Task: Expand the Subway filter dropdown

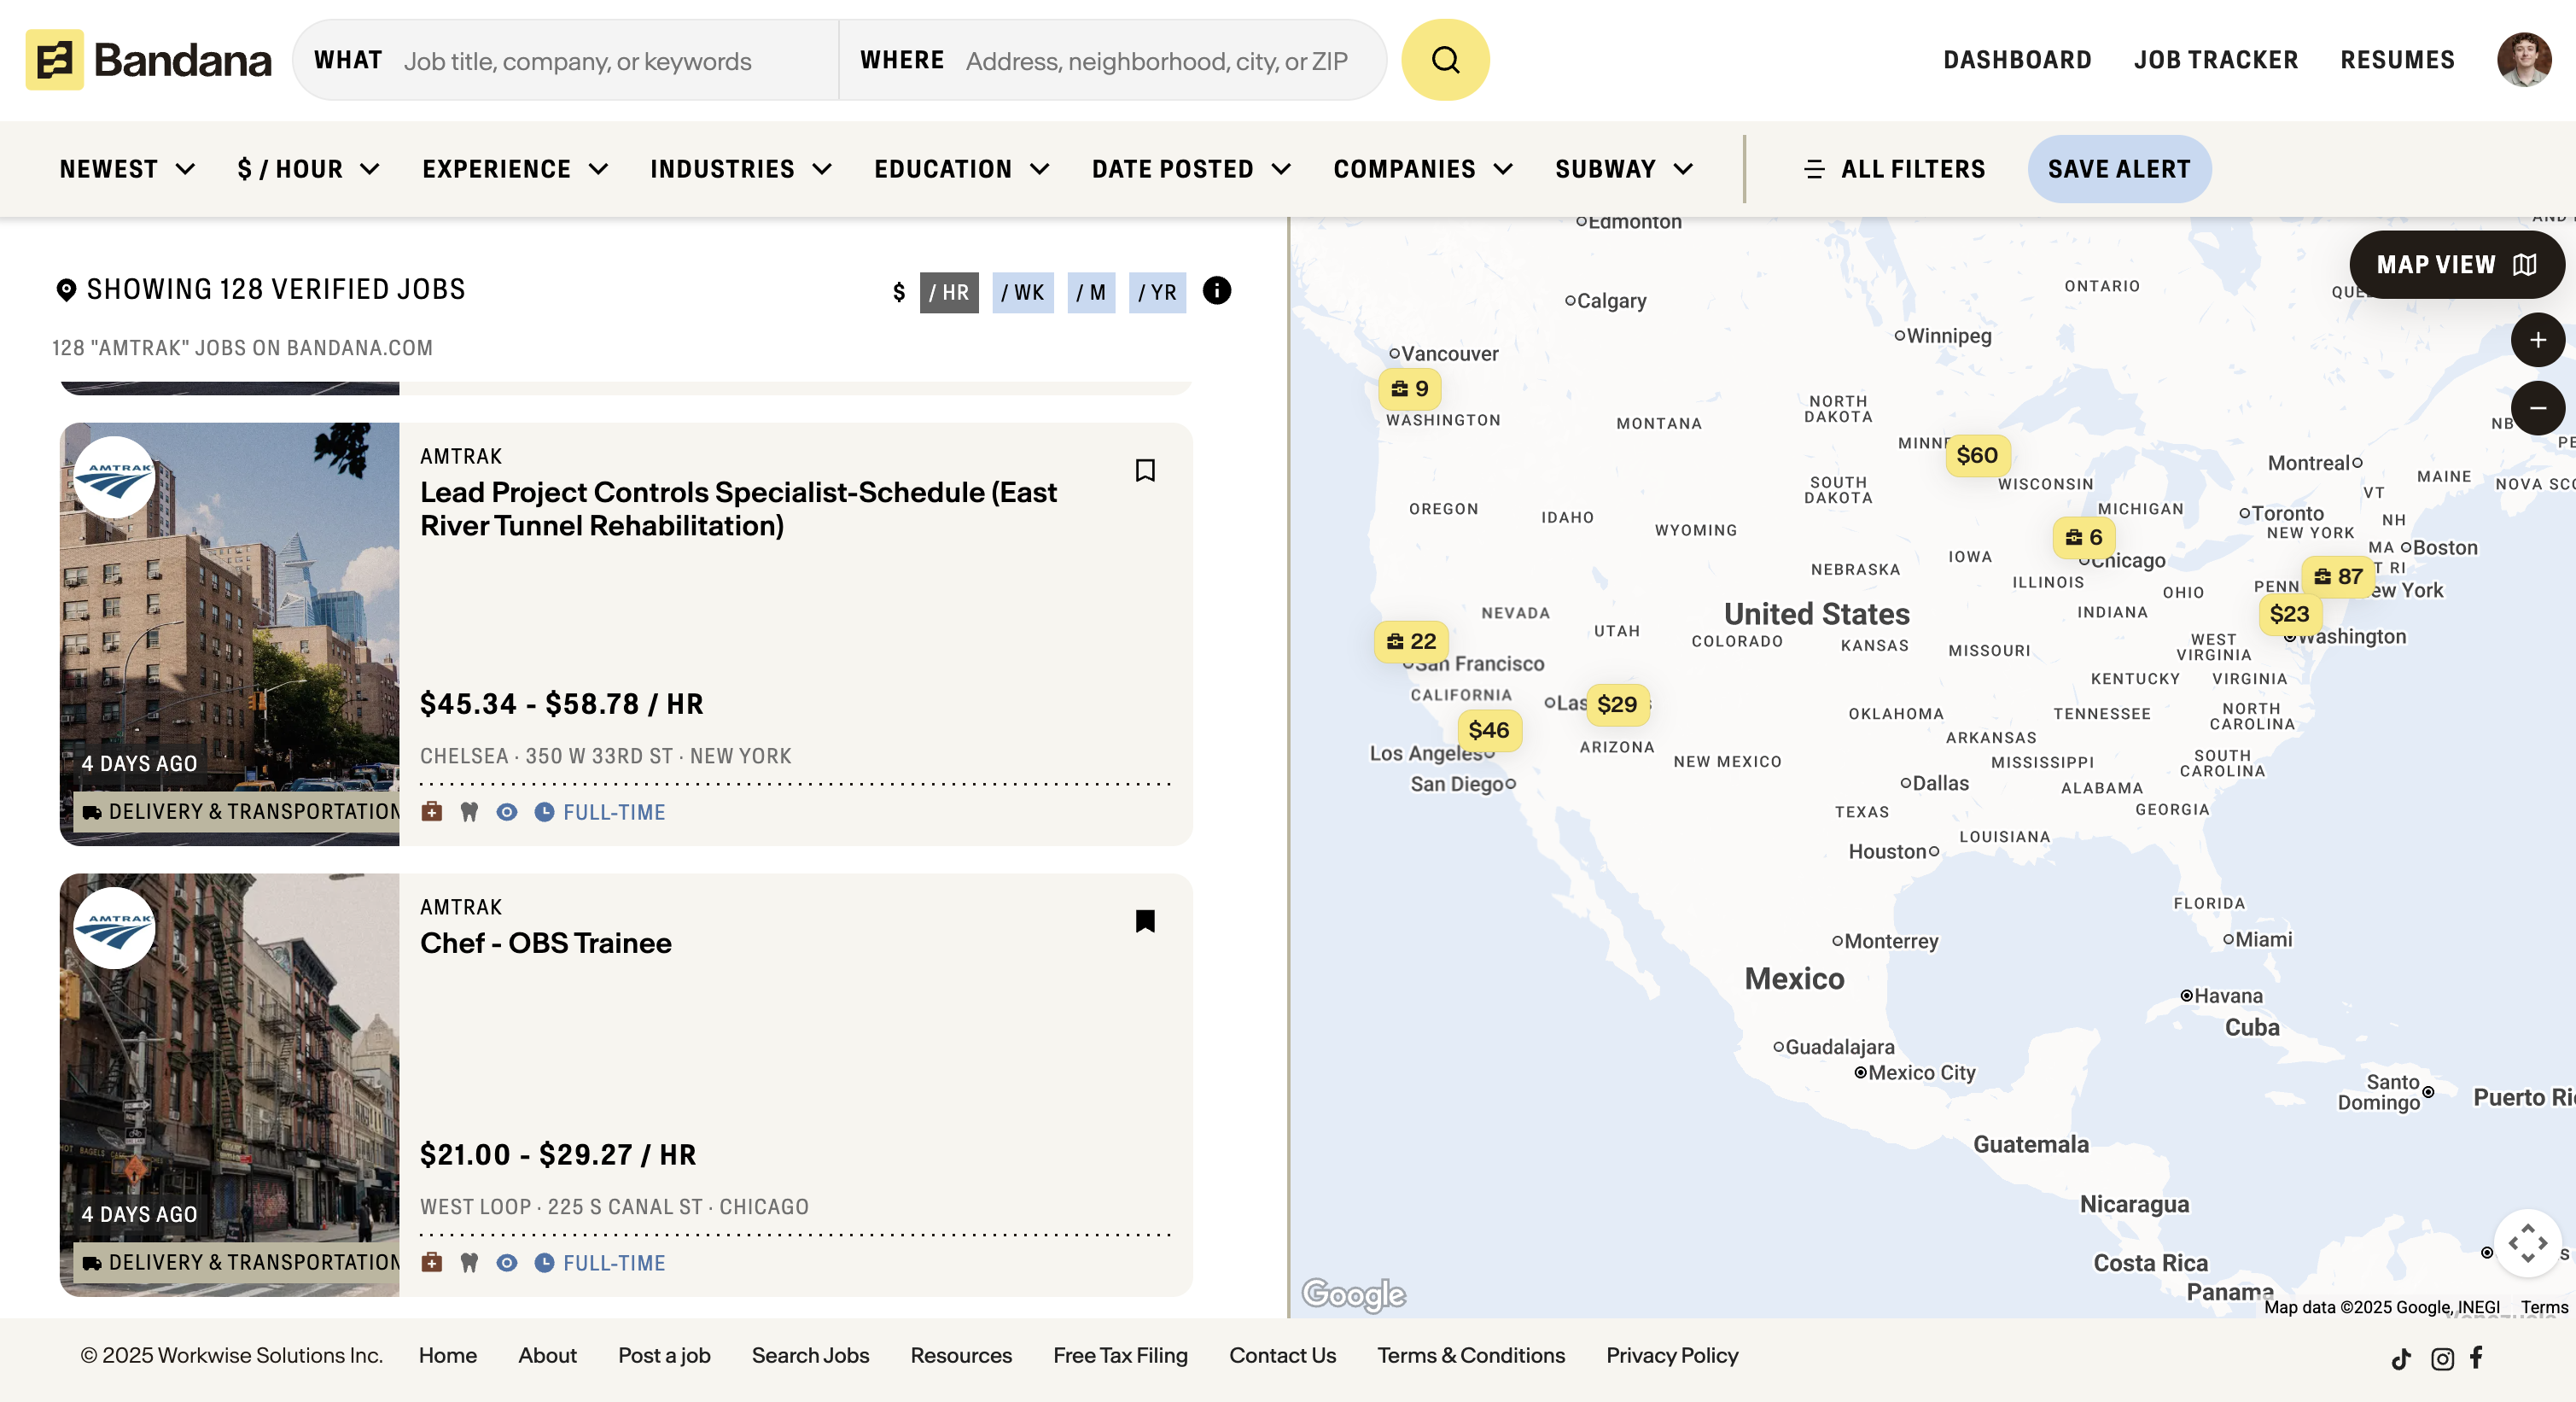Action: tap(1623, 169)
